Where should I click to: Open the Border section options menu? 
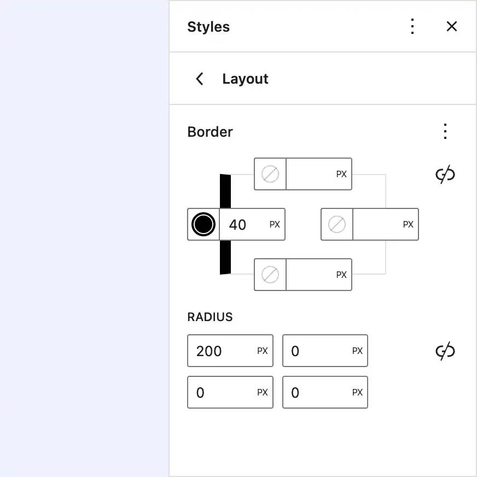pos(445,131)
